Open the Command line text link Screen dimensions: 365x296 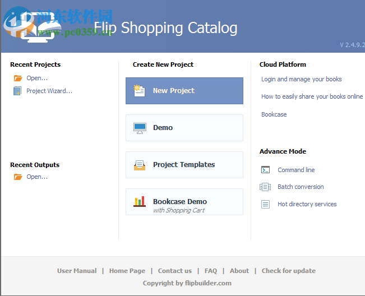point(296,170)
